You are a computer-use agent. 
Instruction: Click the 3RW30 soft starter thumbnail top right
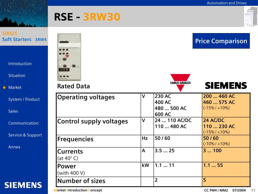251,17
